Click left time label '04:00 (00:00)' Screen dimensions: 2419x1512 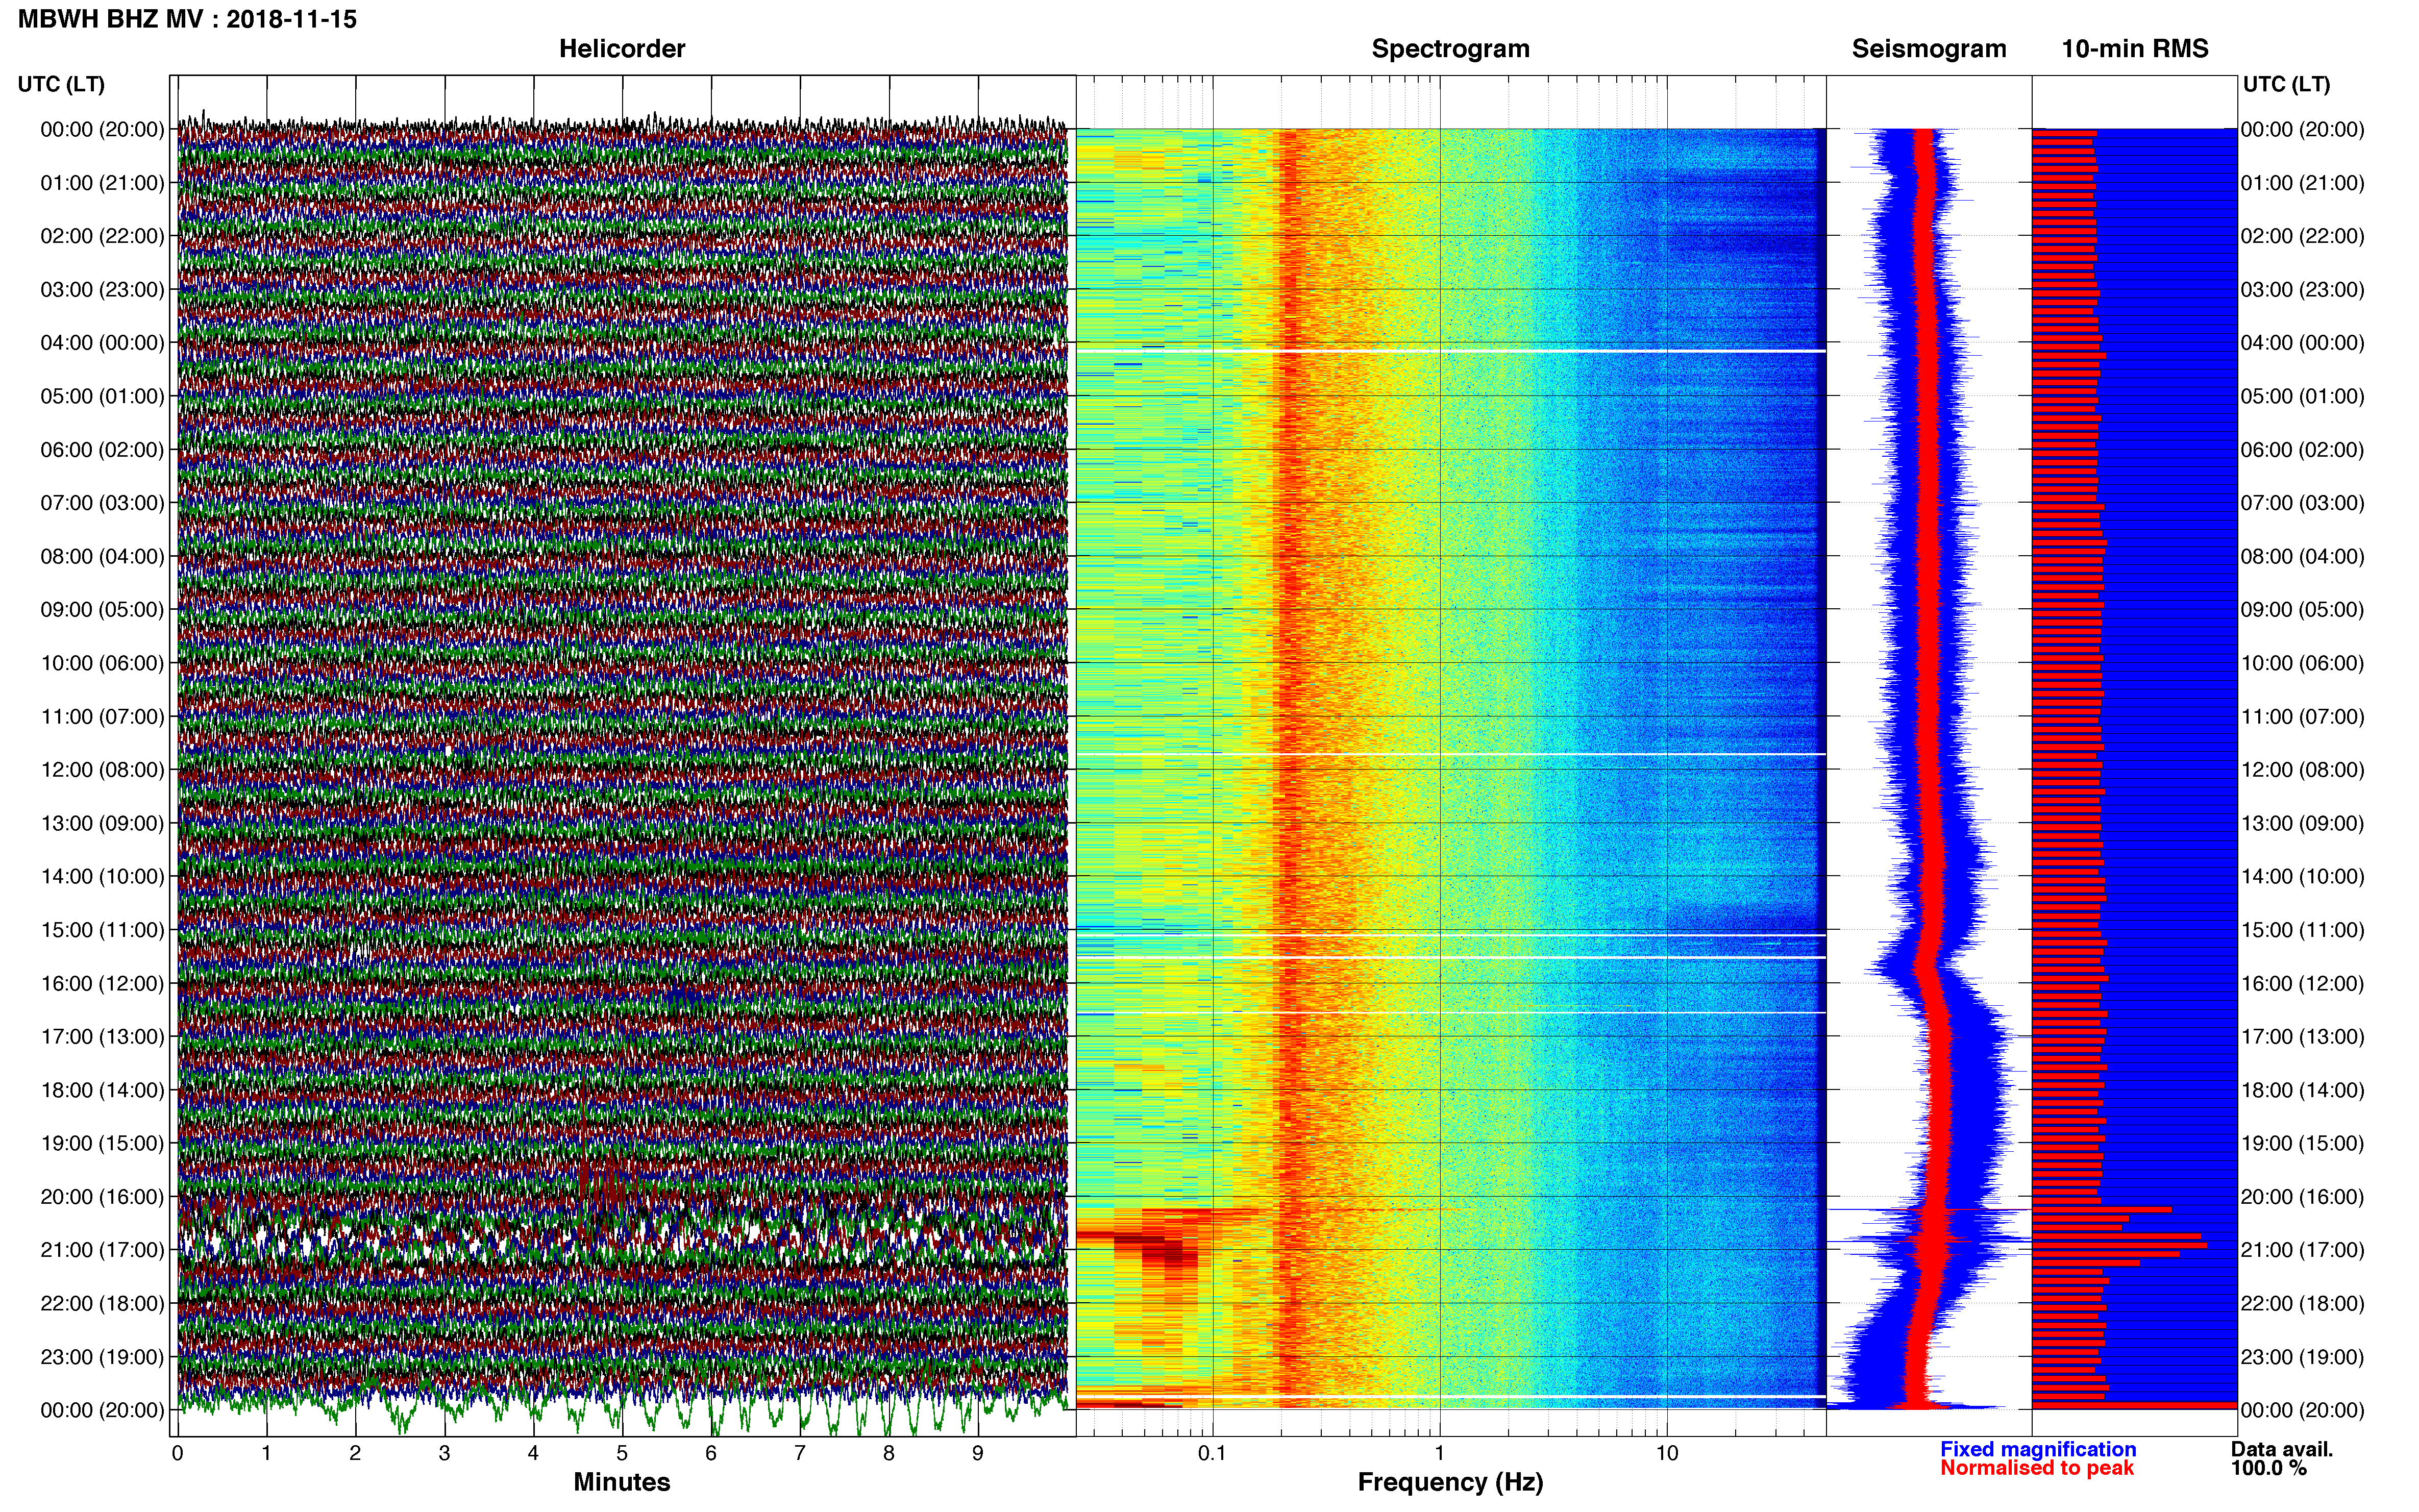(102, 343)
